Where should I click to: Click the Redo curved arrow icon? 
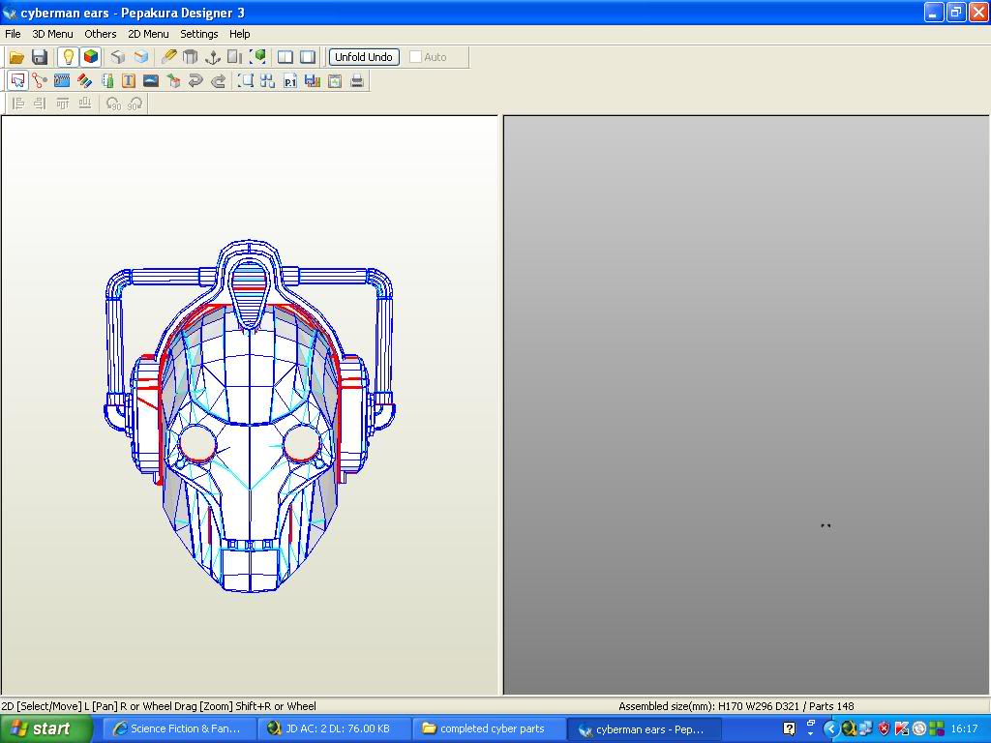[x=218, y=81]
